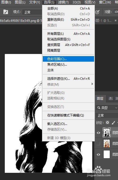The height and width of the screenshot is (180, 118).
Task: Open the 图像(I) menu
Action: tap(6, 2)
